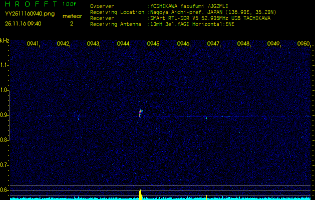
Task: Click the 1.0 kHz frequency axis label
Action: click(x=5, y=90)
